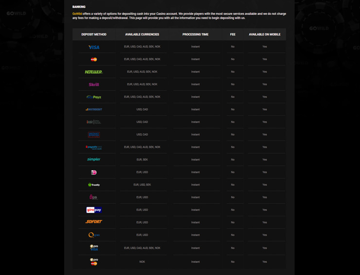Click Yes mobile cell in the iDebit row
This screenshot has width=360, height=275.
click(x=265, y=122)
